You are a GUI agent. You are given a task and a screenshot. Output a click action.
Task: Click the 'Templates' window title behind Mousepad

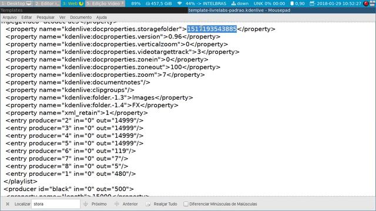(12, 11)
